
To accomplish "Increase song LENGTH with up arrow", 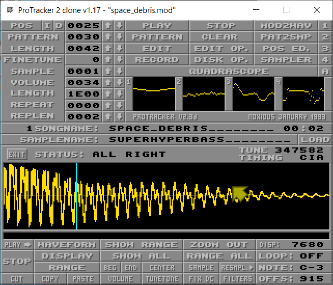I will tap(108, 48).
